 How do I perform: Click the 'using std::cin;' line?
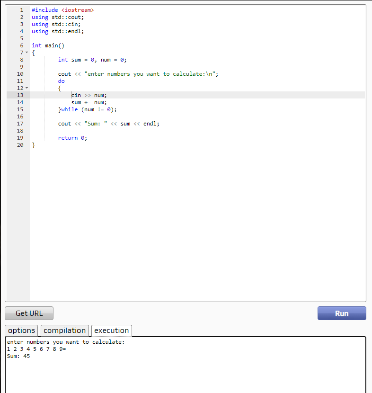pyautogui.click(x=56, y=24)
